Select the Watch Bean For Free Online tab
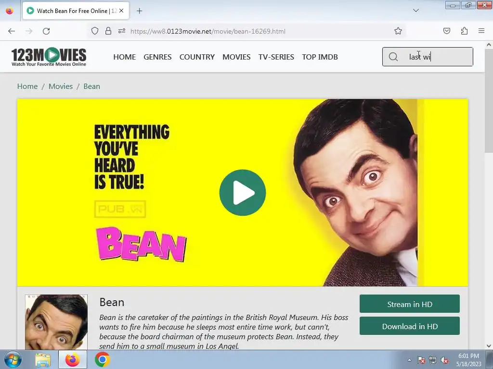The height and width of the screenshot is (369, 493). [76, 11]
